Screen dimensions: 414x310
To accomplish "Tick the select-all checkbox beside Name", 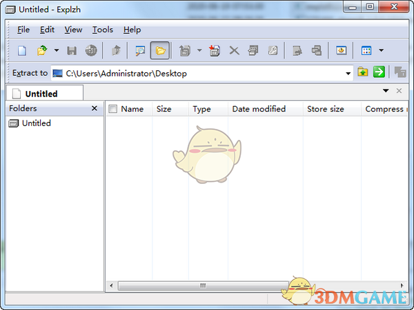I will coord(112,109).
